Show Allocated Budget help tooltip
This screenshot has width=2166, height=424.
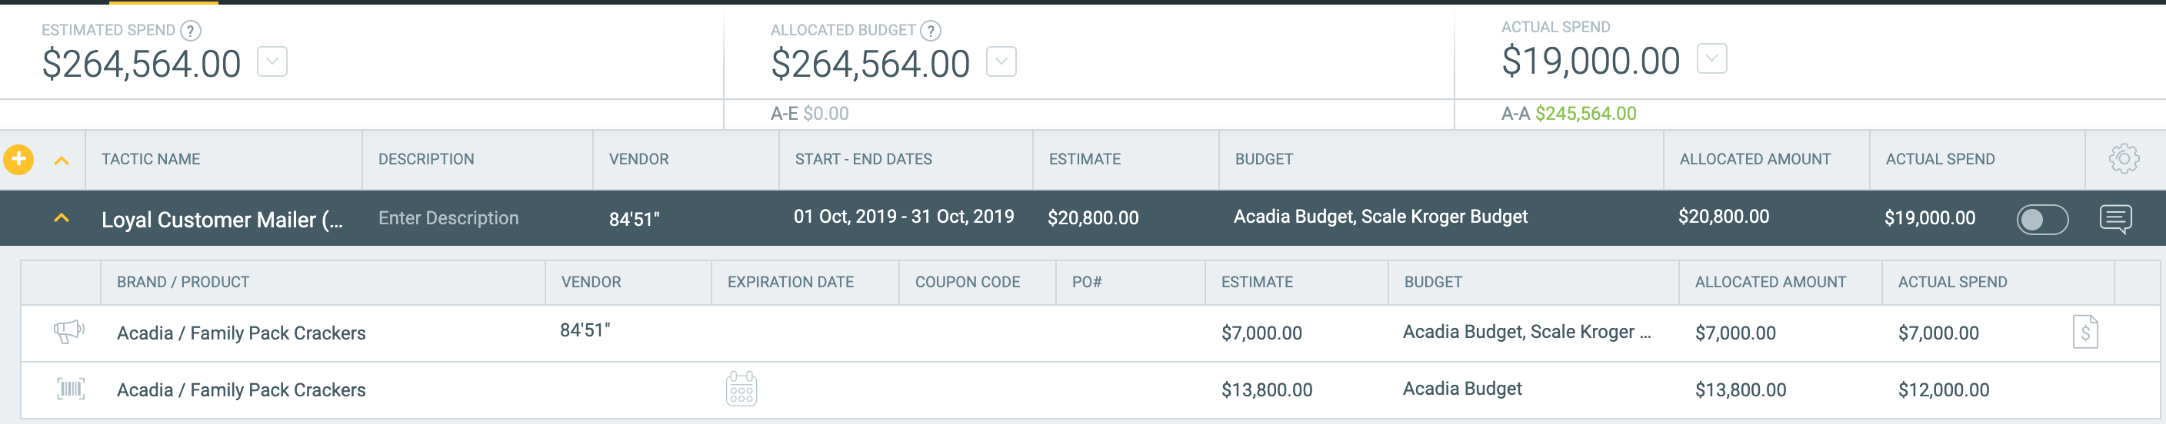click(930, 31)
